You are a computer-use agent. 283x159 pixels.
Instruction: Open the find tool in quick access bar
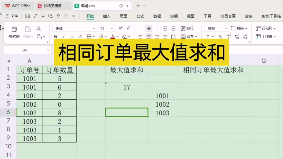(x=51, y=16)
